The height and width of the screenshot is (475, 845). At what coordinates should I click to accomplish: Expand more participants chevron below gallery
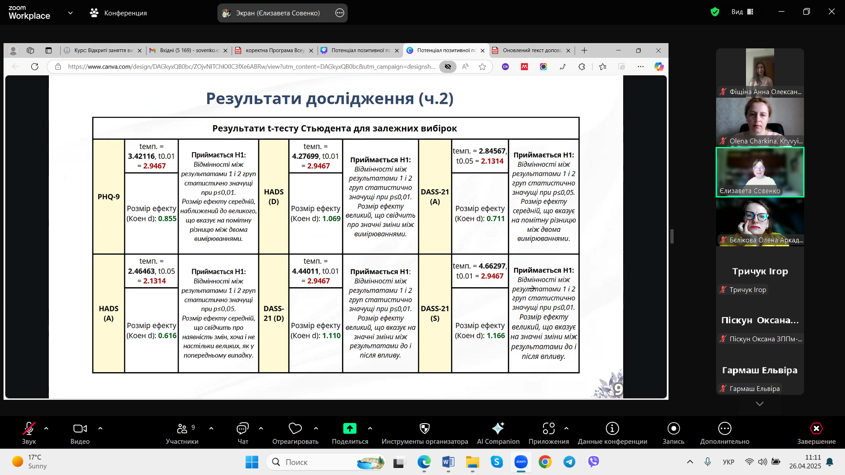click(760, 404)
